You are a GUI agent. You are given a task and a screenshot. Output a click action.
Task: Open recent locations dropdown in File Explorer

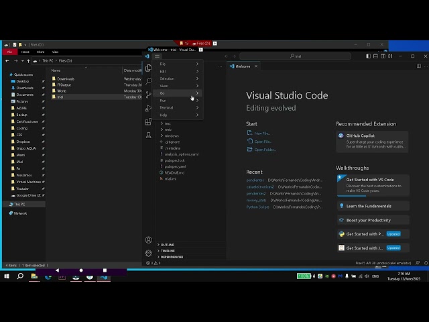(22, 61)
